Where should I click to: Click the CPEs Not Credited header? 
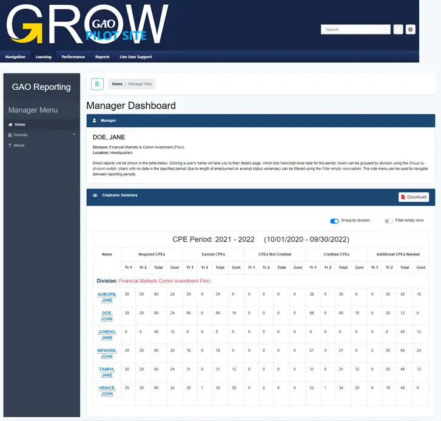coord(275,254)
